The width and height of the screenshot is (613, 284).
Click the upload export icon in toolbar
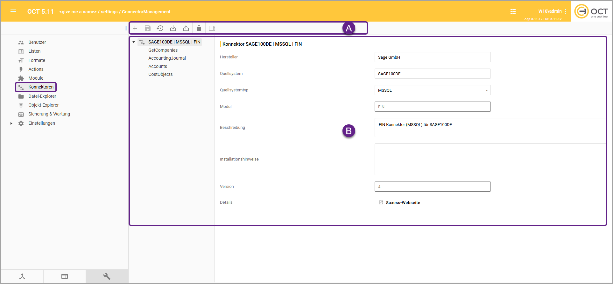(186, 28)
